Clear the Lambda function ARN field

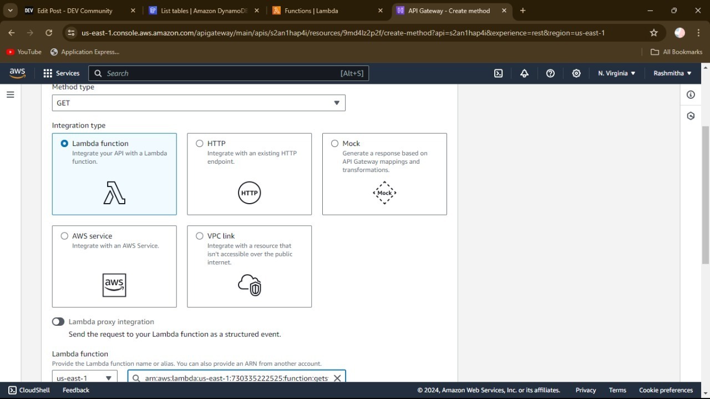pos(337,378)
